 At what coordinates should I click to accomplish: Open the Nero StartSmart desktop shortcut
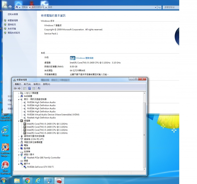tap(5, 168)
